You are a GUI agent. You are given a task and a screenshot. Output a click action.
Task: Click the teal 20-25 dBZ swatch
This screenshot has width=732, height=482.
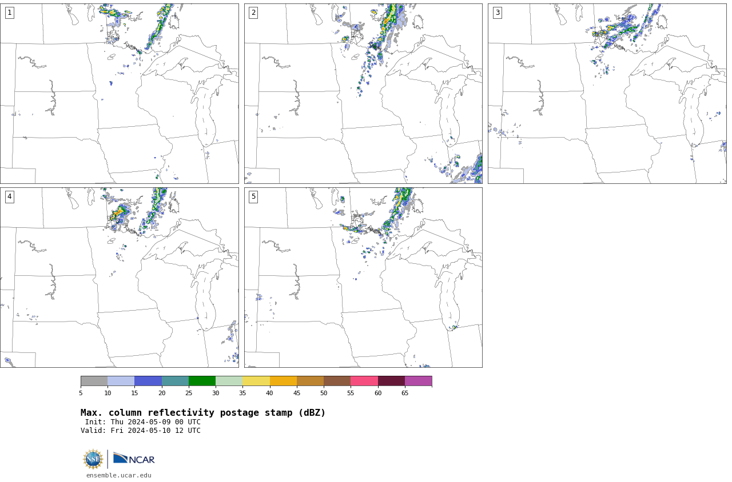click(175, 381)
